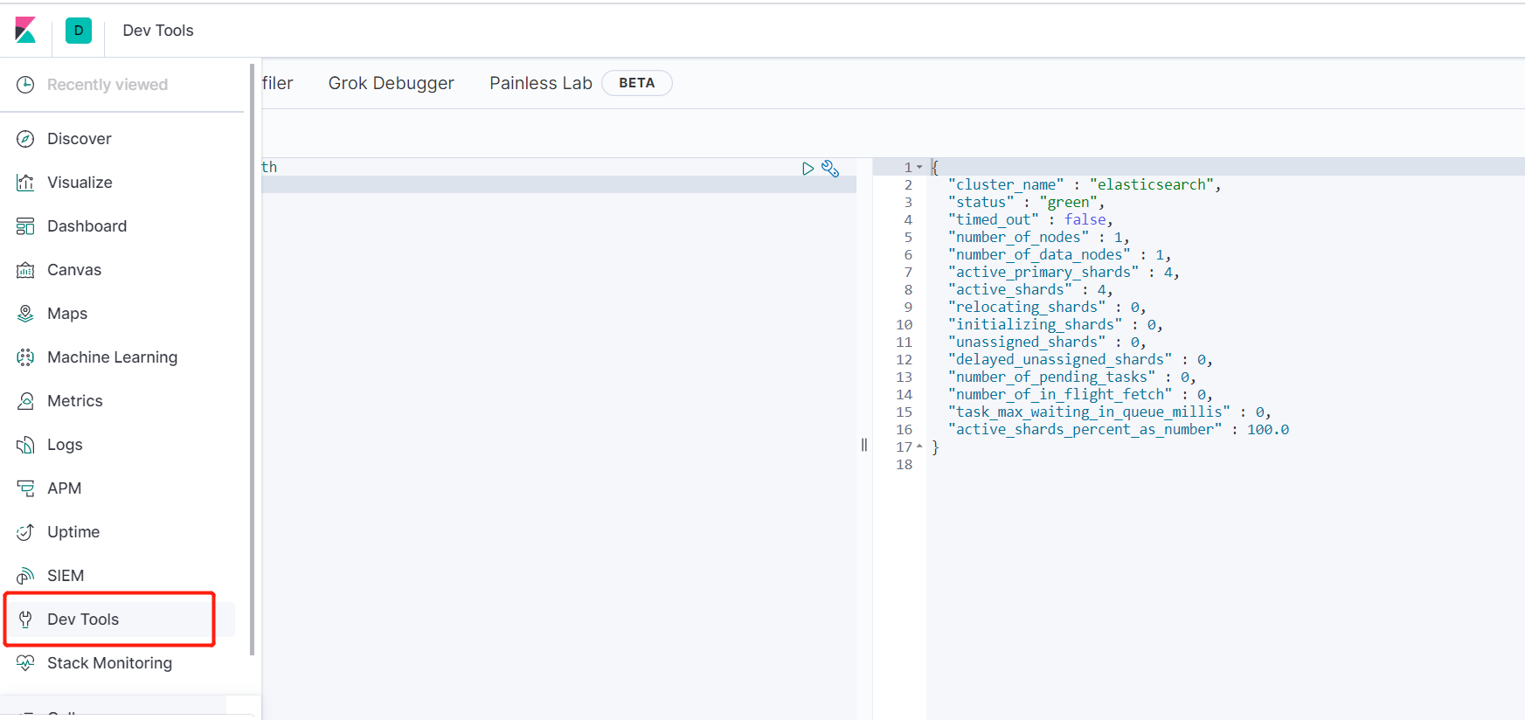Click the Kibana logo icon

click(x=25, y=30)
